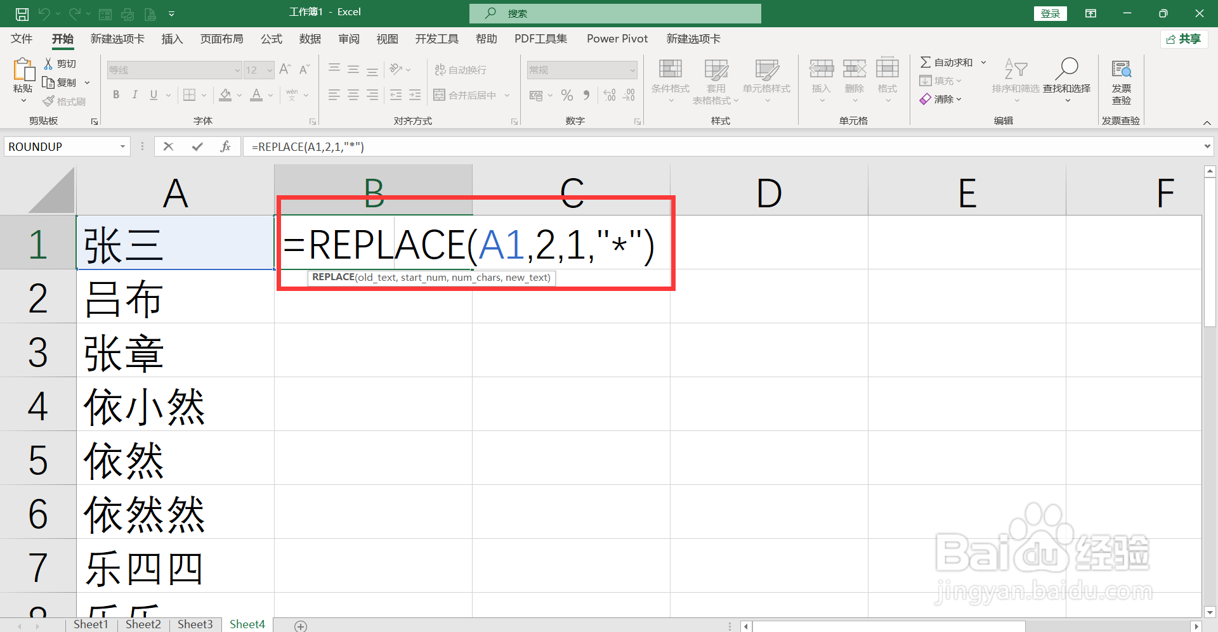Switch to the Formulas ribbon tab
This screenshot has height=632, width=1218.
271,39
